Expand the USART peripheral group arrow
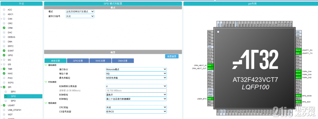The height and width of the screenshot is (119, 318). pos(1,105)
